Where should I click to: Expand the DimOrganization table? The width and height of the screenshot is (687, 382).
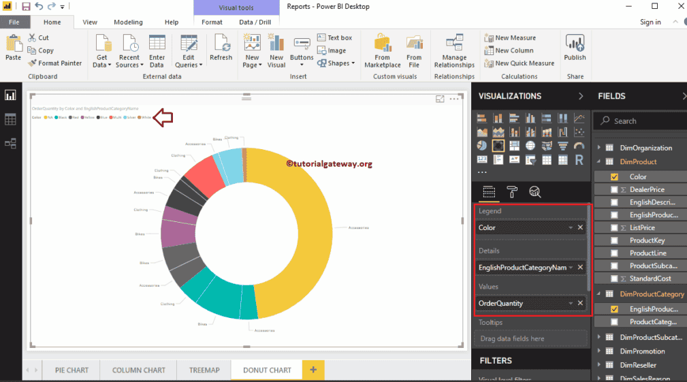599,148
